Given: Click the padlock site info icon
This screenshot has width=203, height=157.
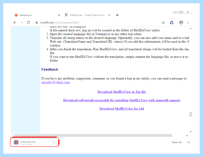Looking at the screenshot, I should pos(37,23).
